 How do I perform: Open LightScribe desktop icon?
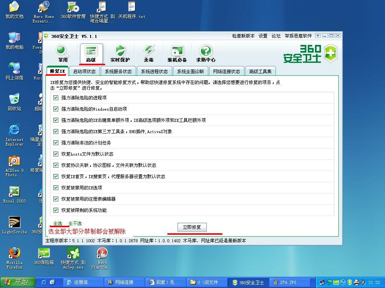click(14, 225)
